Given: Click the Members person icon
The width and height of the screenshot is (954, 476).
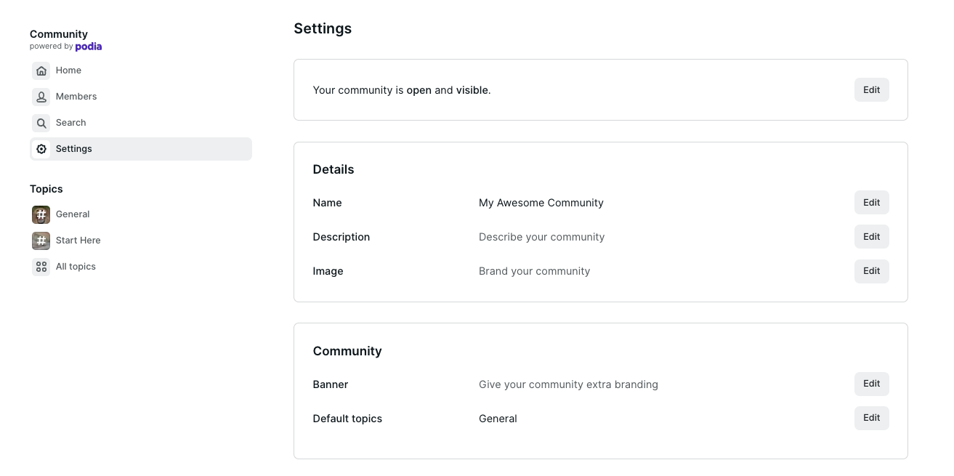Looking at the screenshot, I should (41, 97).
